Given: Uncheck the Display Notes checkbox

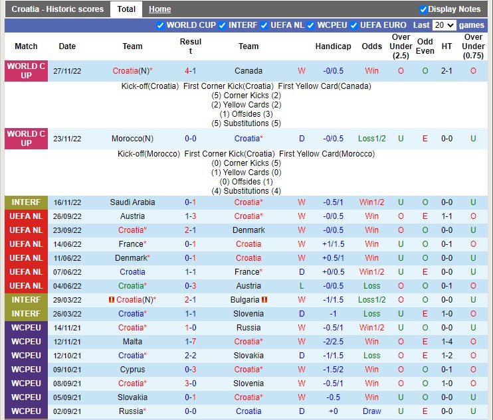Looking at the screenshot, I should (x=423, y=9).
